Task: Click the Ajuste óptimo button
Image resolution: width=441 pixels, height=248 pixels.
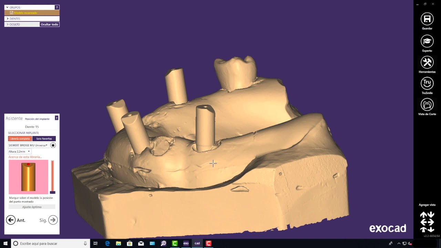Action: coord(32,207)
